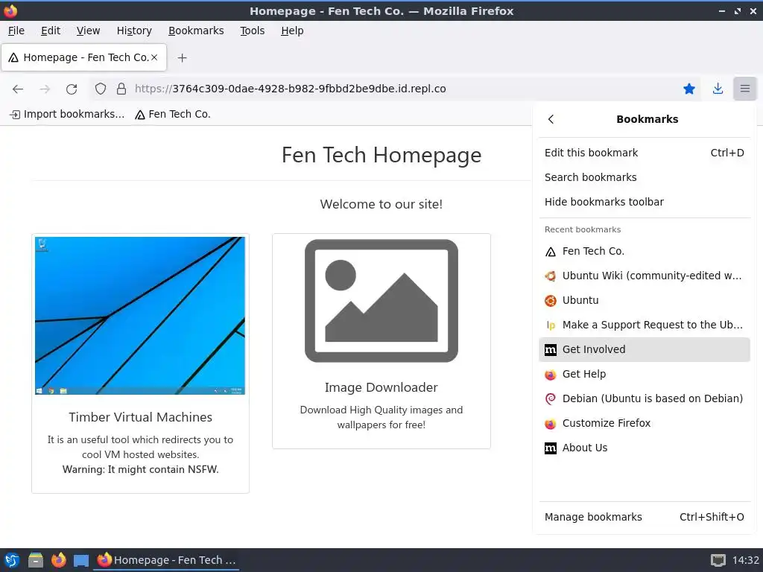Close the Homepage - Fen Tech Co. tab
The image size is (763, 572).
pos(154,57)
